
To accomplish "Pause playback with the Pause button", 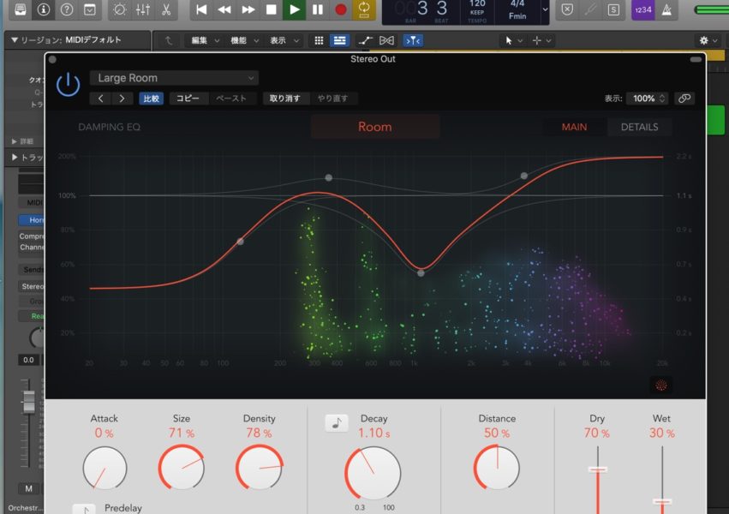I will click(x=318, y=9).
